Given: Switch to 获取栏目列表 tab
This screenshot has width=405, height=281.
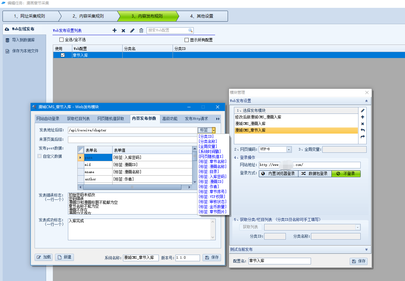Looking at the screenshot, I should click(78, 119).
